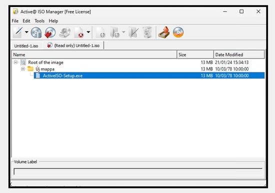This screenshot has width=275, height=193.
Task: Click inside the Volume Label input field
Action: pyautogui.click(x=138, y=171)
